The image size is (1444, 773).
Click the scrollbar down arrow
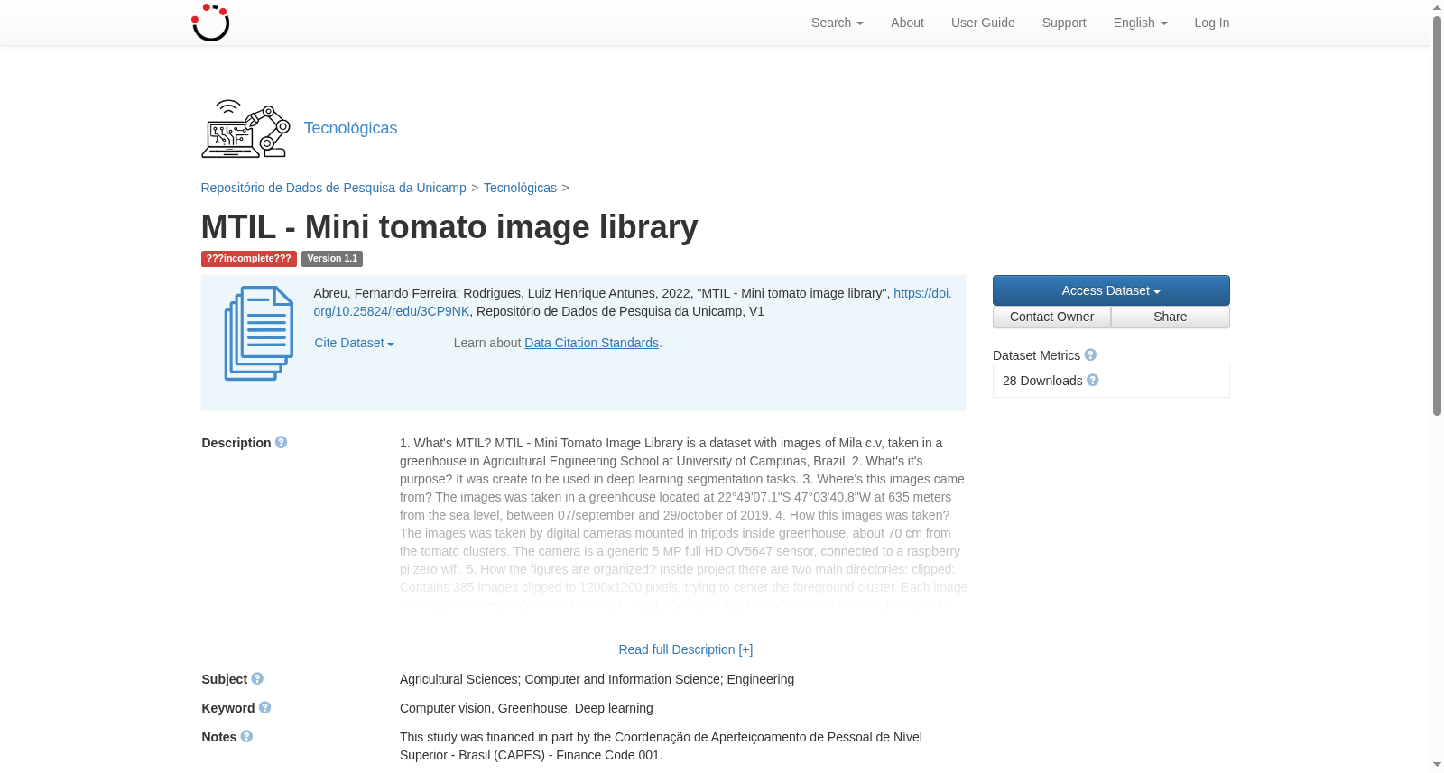point(1437,765)
